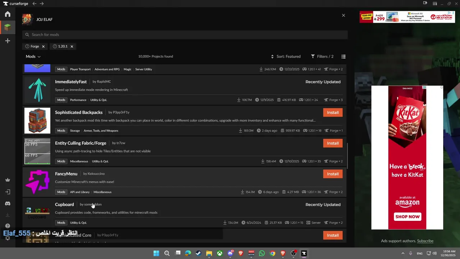Select the Player Transport tag
The width and height of the screenshot is (460, 259).
[x=80, y=69]
